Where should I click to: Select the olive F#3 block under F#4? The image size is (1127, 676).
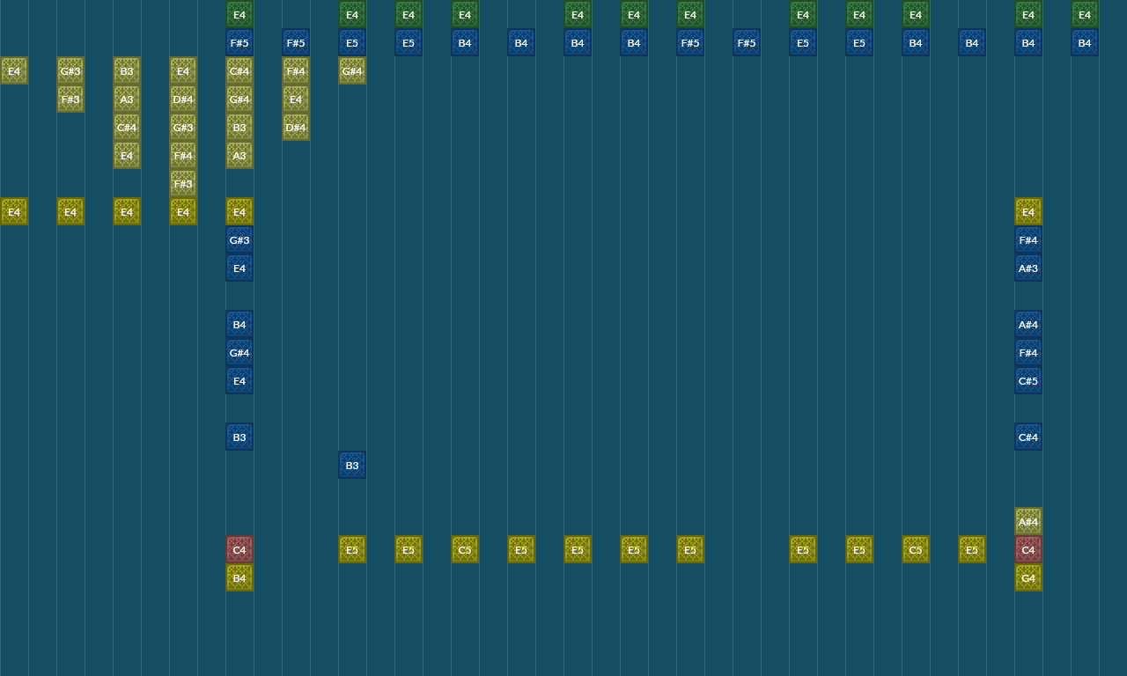coord(183,183)
